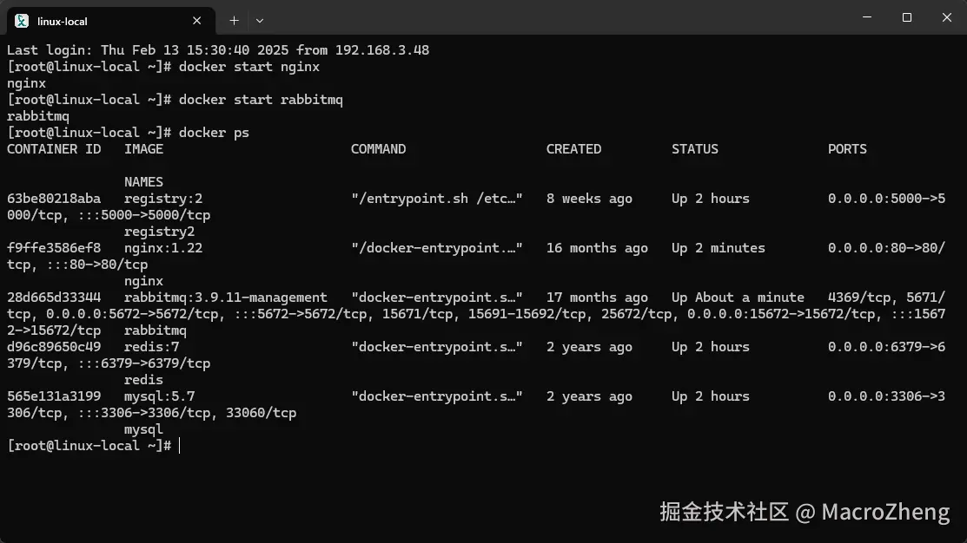Viewport: 967px width, 543px height.
Task: Click the registry2 container name
Action: coord(160,232)
